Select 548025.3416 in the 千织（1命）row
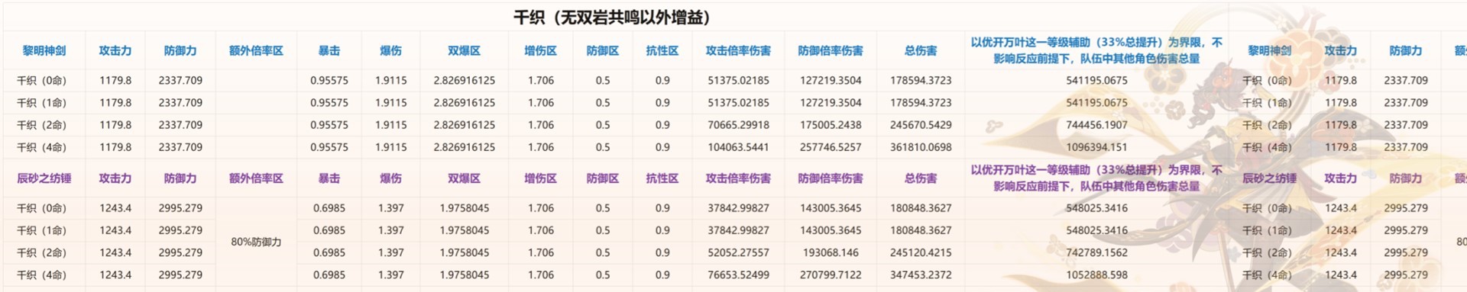 pos(1096,230)
